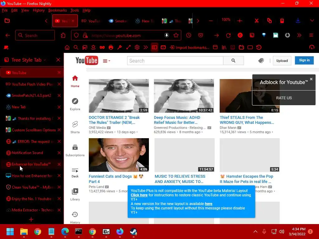319x239 pixels.
Task: Click Import bookmarks… in the toolbar
Action: pos(190,47)
